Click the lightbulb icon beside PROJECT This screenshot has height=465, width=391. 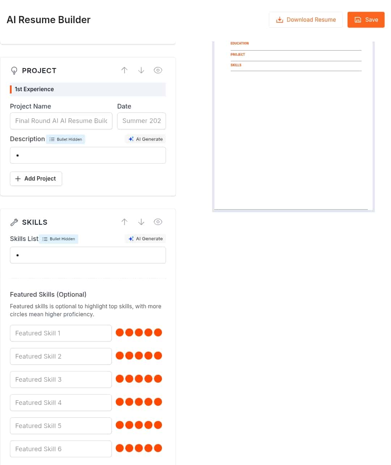pos(14,71)
